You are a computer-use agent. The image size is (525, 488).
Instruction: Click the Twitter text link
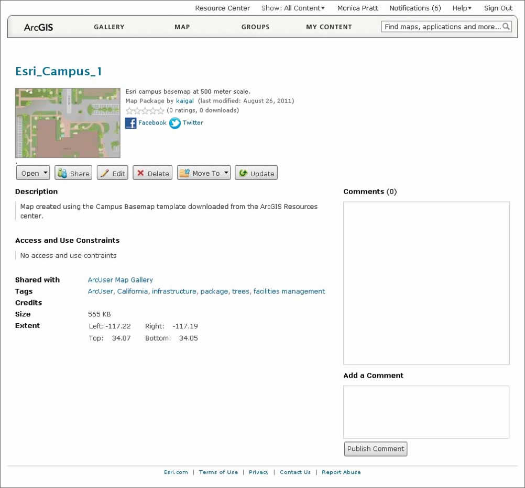pyautogui.click(x=193, y=123)
